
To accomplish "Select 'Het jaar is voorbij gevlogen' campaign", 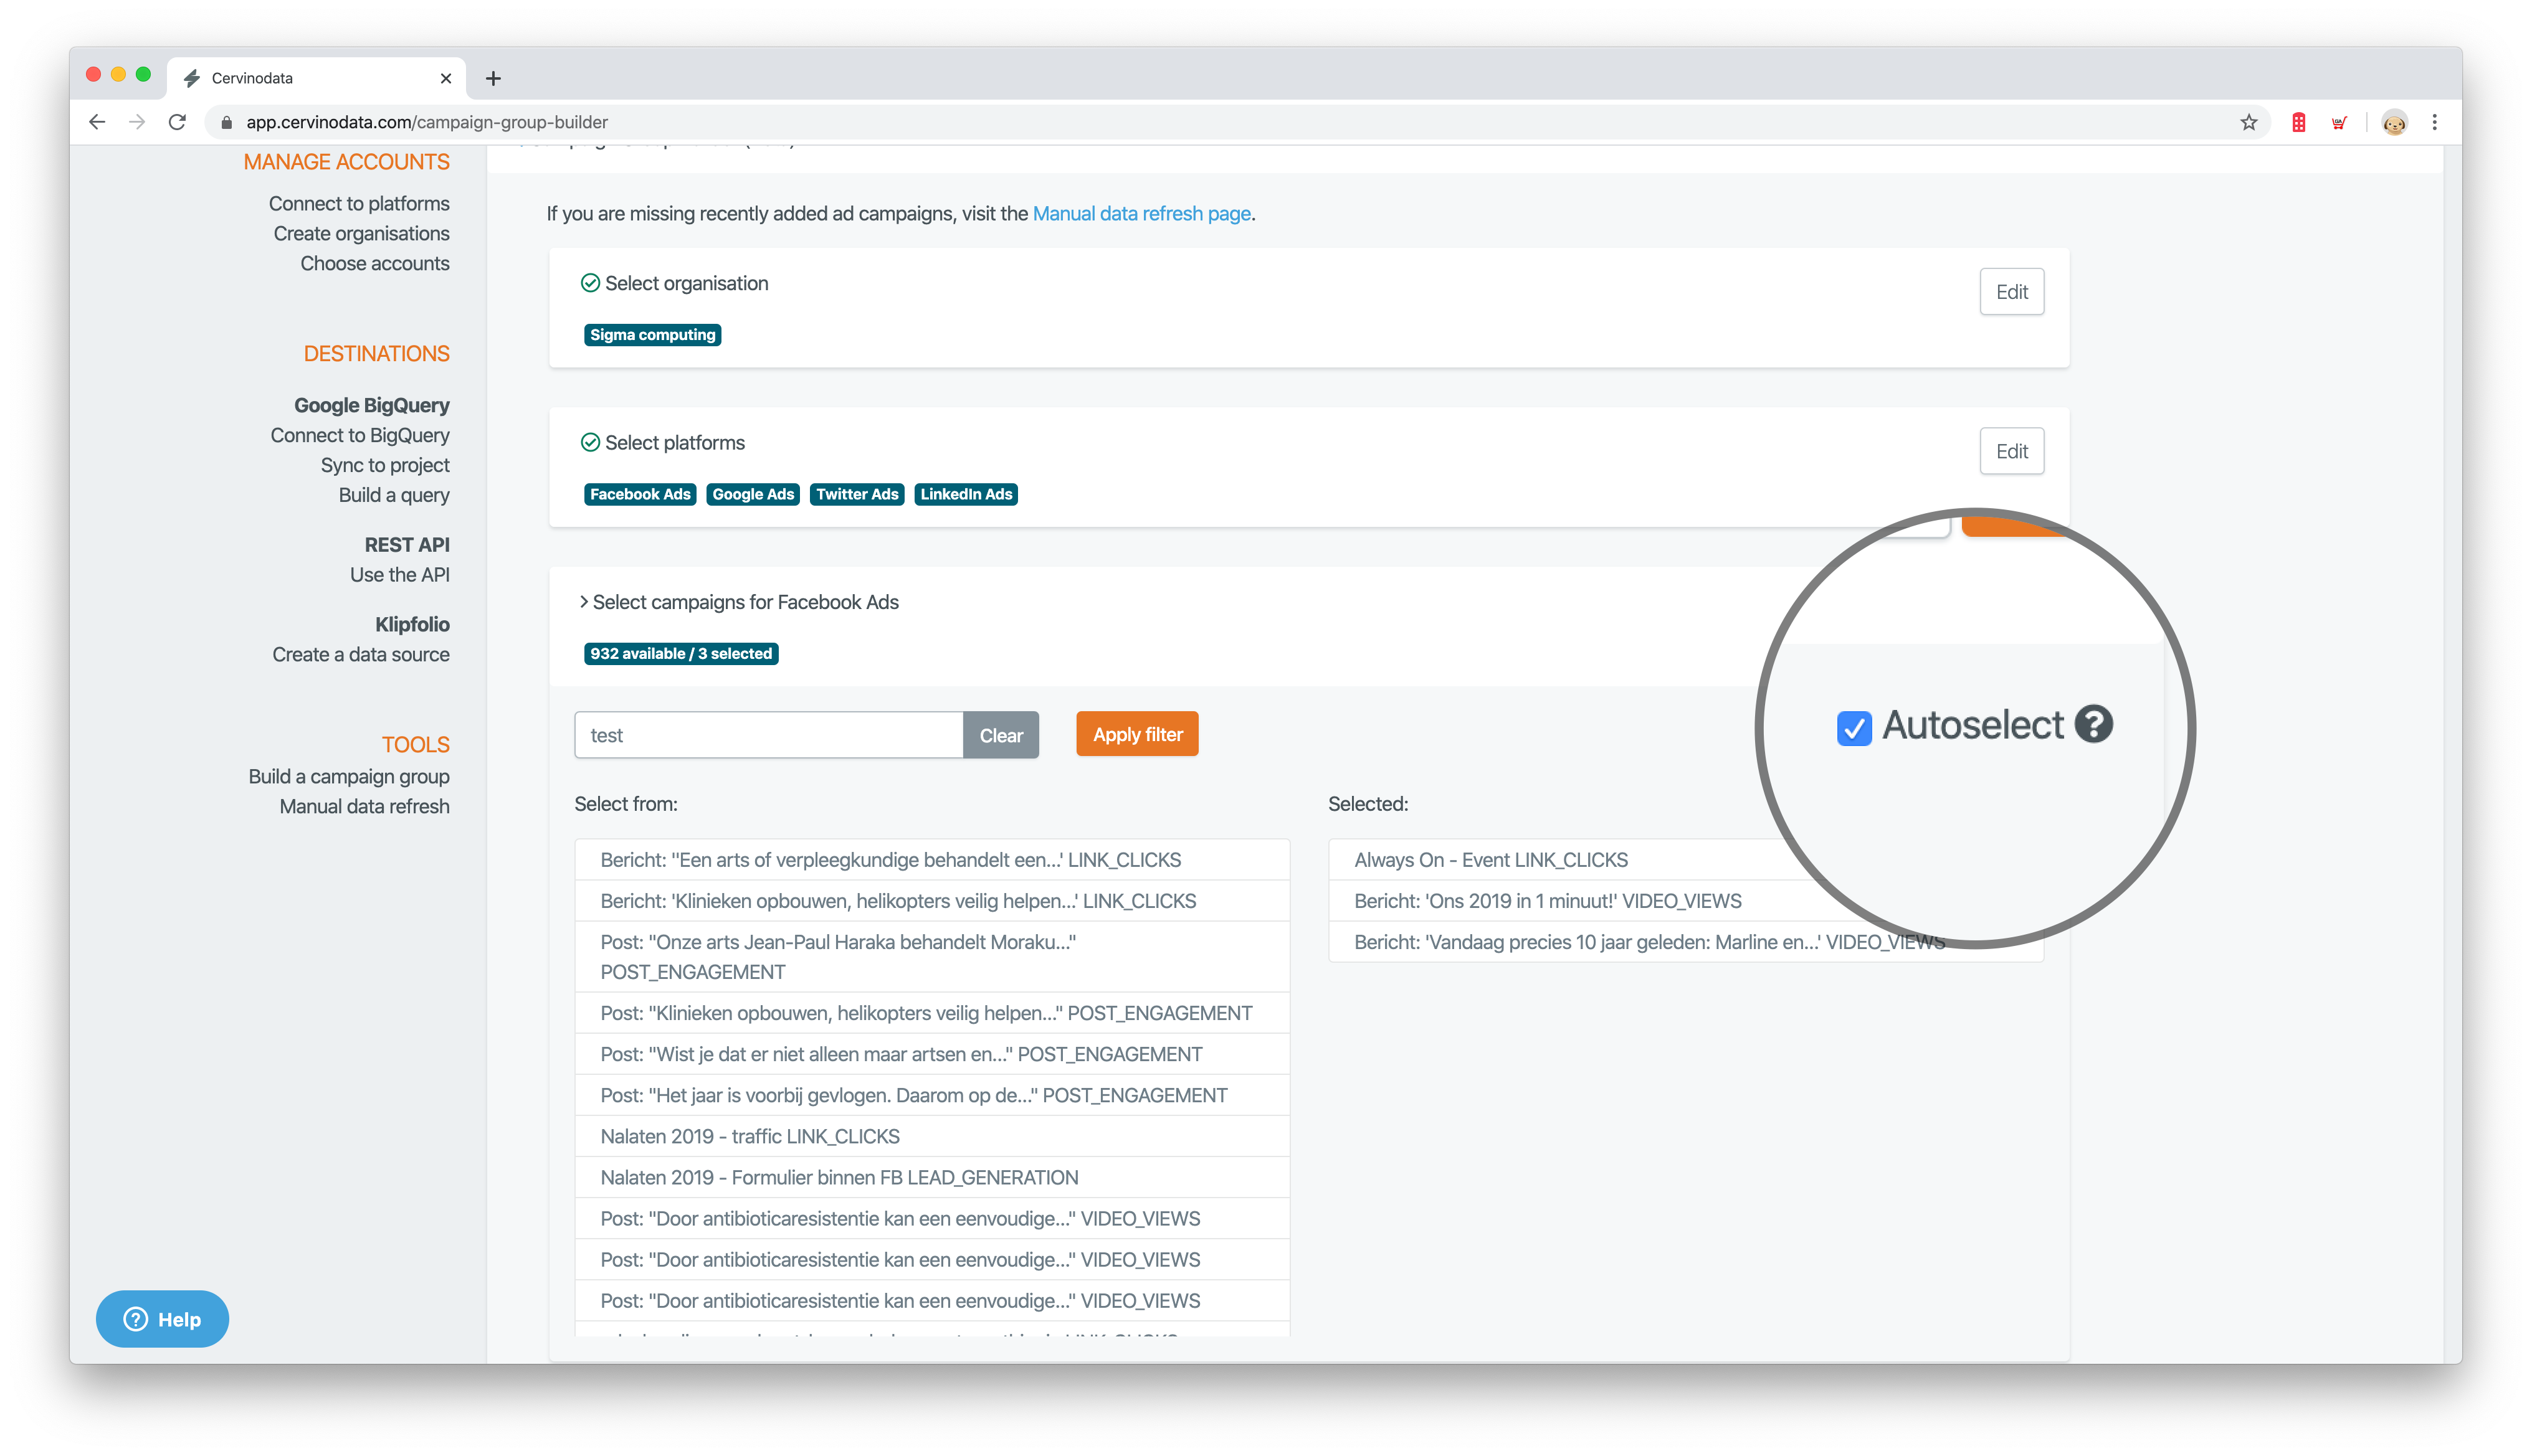I will (x=931, y=1095).
